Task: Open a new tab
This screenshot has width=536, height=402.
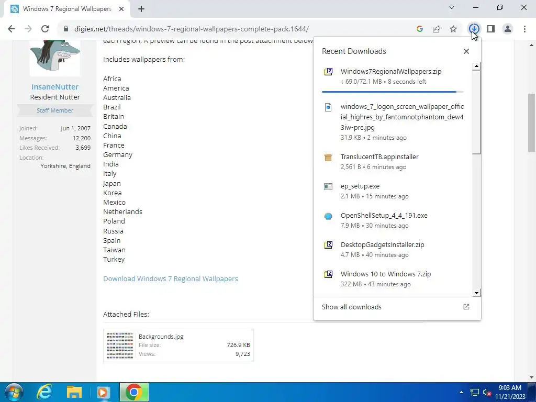Action: tap(141, 9)
